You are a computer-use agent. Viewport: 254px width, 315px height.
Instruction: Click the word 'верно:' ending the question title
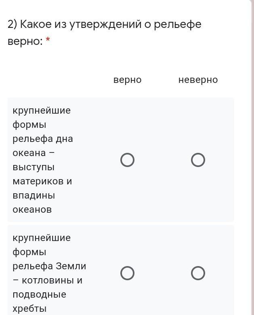[x=25, y=41]
